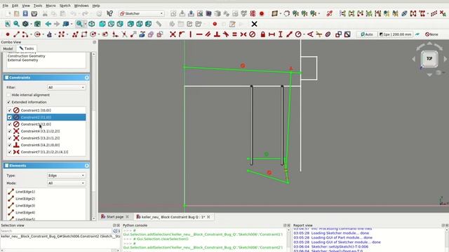Select the trim edge tool
The height and width of the screenshot is (252, 449).
124,34
